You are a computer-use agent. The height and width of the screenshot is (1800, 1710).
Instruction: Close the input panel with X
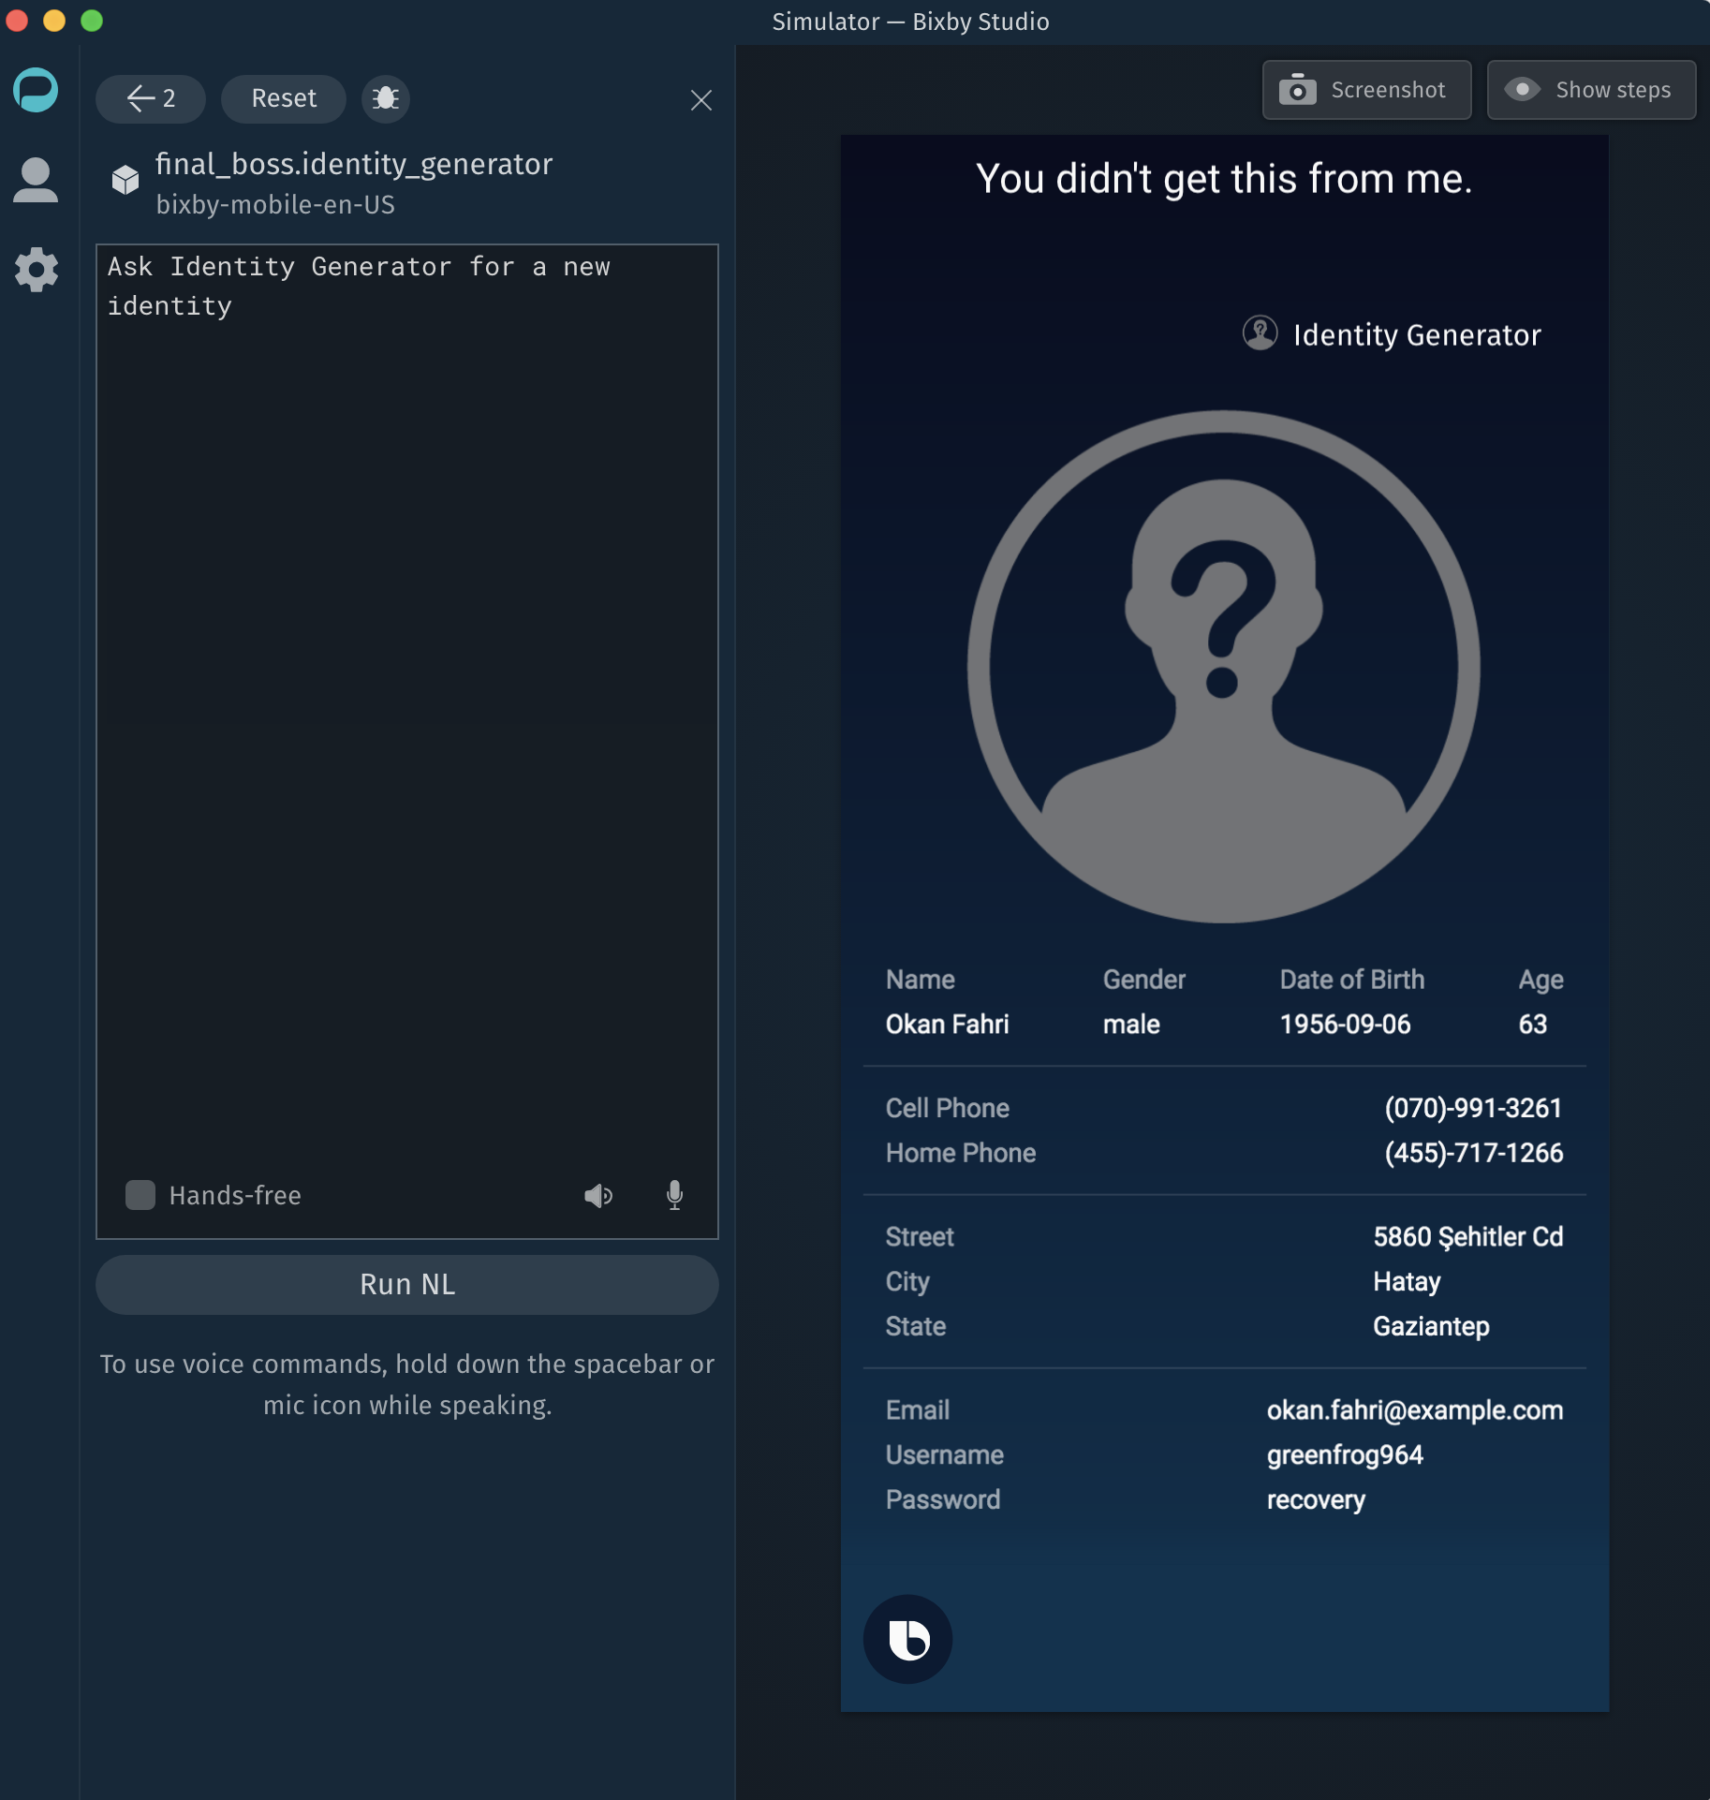click(701, 100)
